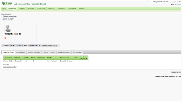Click the Adiestramientos button
182x102 pixels.
tap(176, 72)
